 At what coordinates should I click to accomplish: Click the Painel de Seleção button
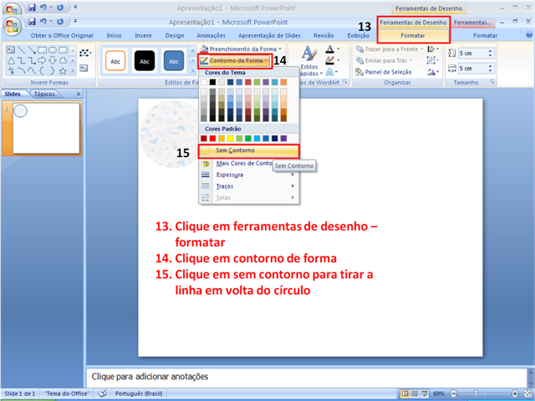click(384, 72)
